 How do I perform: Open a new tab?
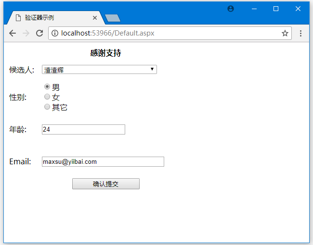[x=112, y=18]
